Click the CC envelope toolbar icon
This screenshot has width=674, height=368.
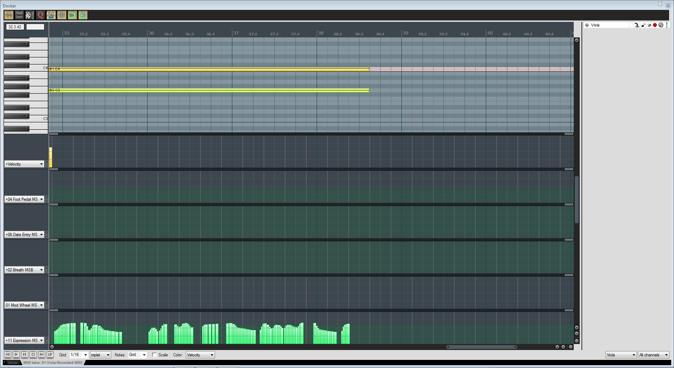pos(51,15)
